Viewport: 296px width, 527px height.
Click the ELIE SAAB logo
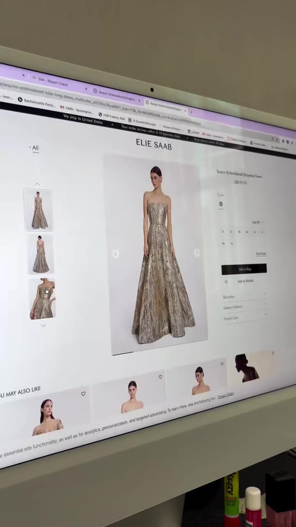[154, 145]
